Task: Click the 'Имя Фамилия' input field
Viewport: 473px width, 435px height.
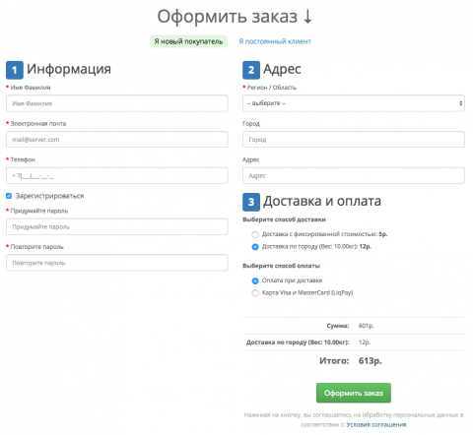Action: tap(117, 103)
